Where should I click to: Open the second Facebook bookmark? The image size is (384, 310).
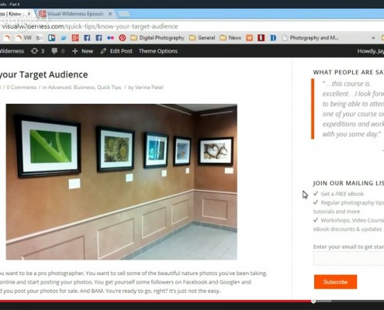[x=99, y=38]
